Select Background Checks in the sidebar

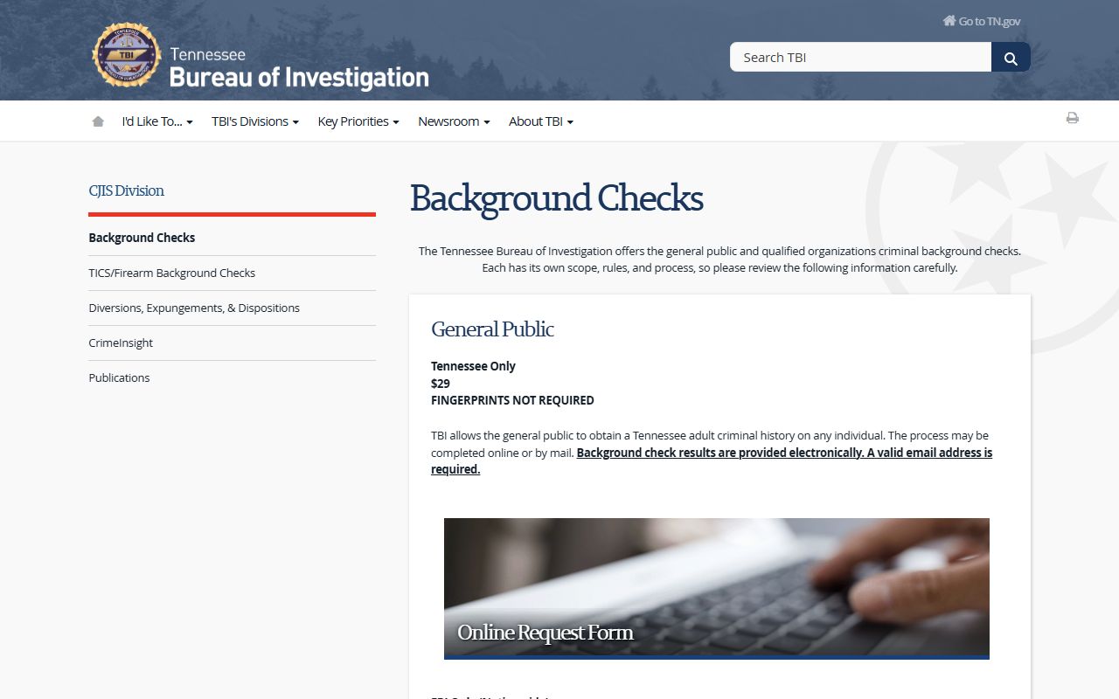(x=142, y=238)
